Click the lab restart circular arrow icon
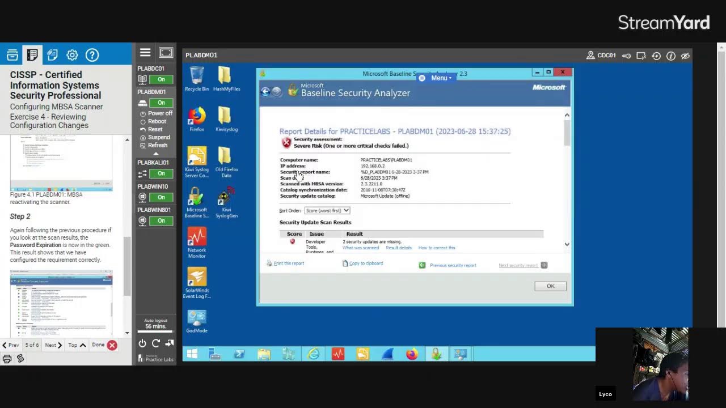The height and width of the screenshot is (408, 726). point(156,343)
